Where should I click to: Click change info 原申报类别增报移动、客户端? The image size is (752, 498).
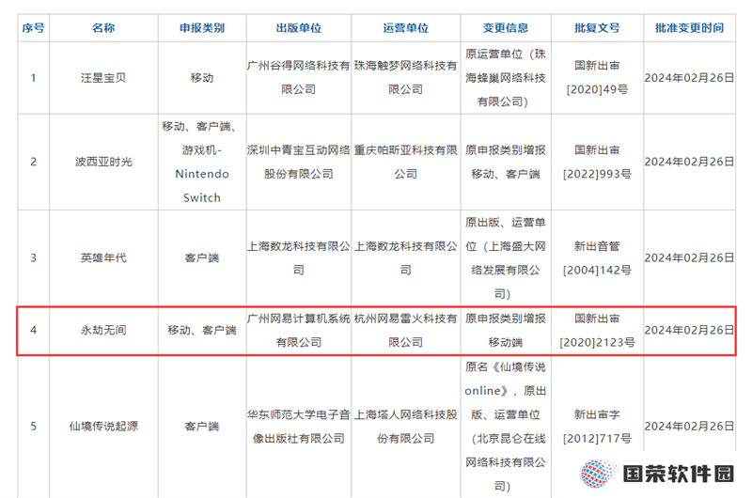tap(506, 162)
